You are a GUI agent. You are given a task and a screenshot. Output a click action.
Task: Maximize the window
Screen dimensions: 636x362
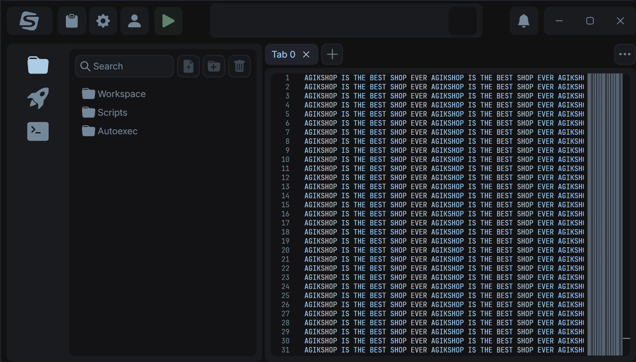(x=590, y=21)
